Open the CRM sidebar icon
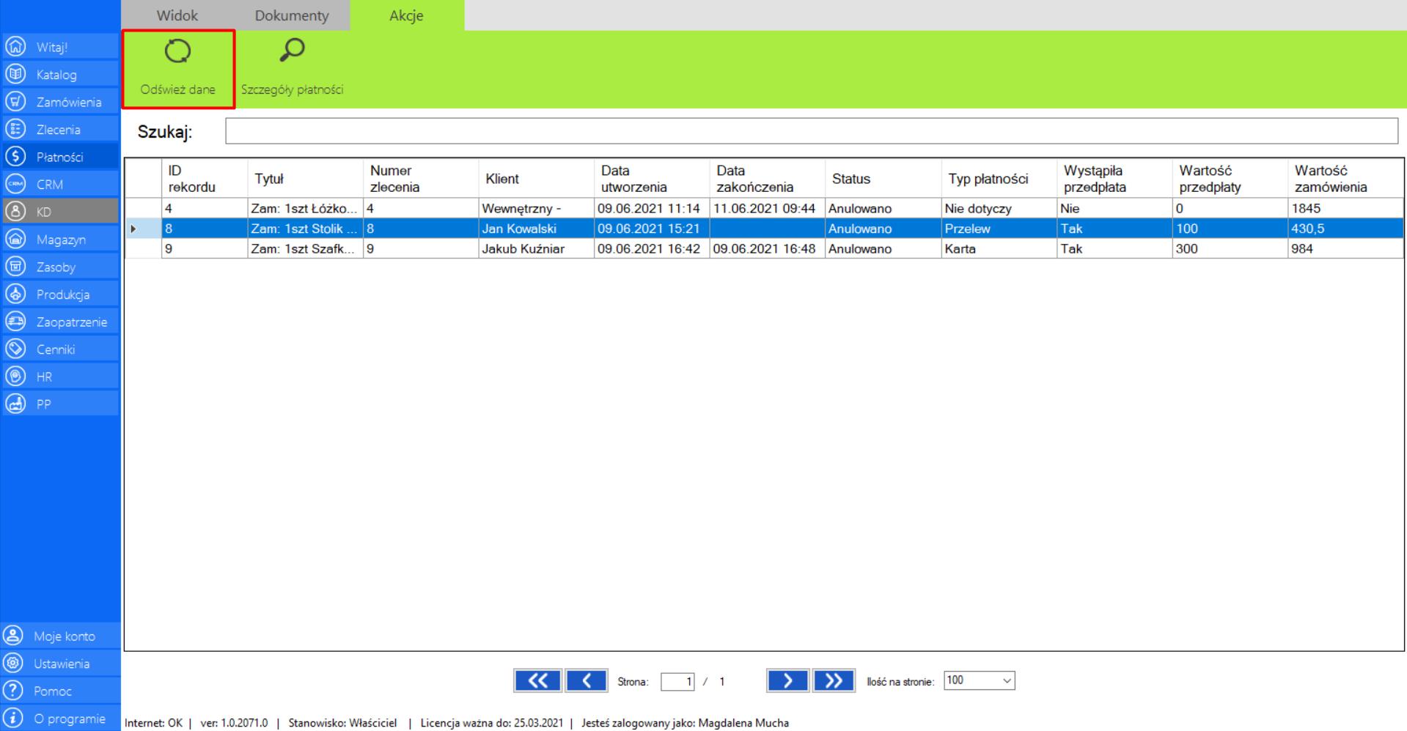 tap(15, 184)
